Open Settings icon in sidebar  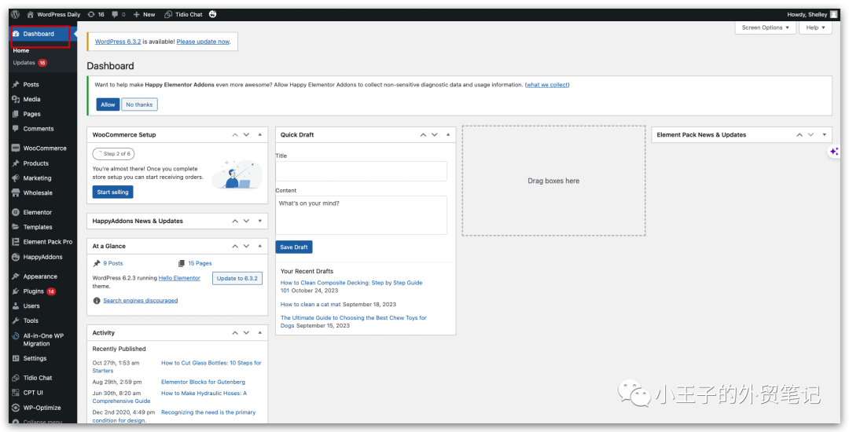pyautogui.click(x=16, y=358)
